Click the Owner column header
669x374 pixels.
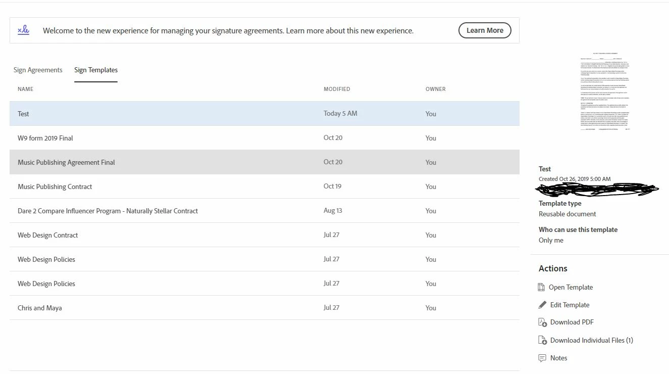tap(435, 89)
